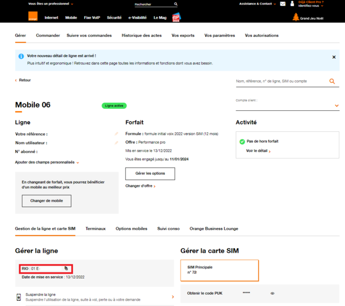Edit Nom utilisateur with pencil icon
345x306 pixels.
[x=117, y=143]
